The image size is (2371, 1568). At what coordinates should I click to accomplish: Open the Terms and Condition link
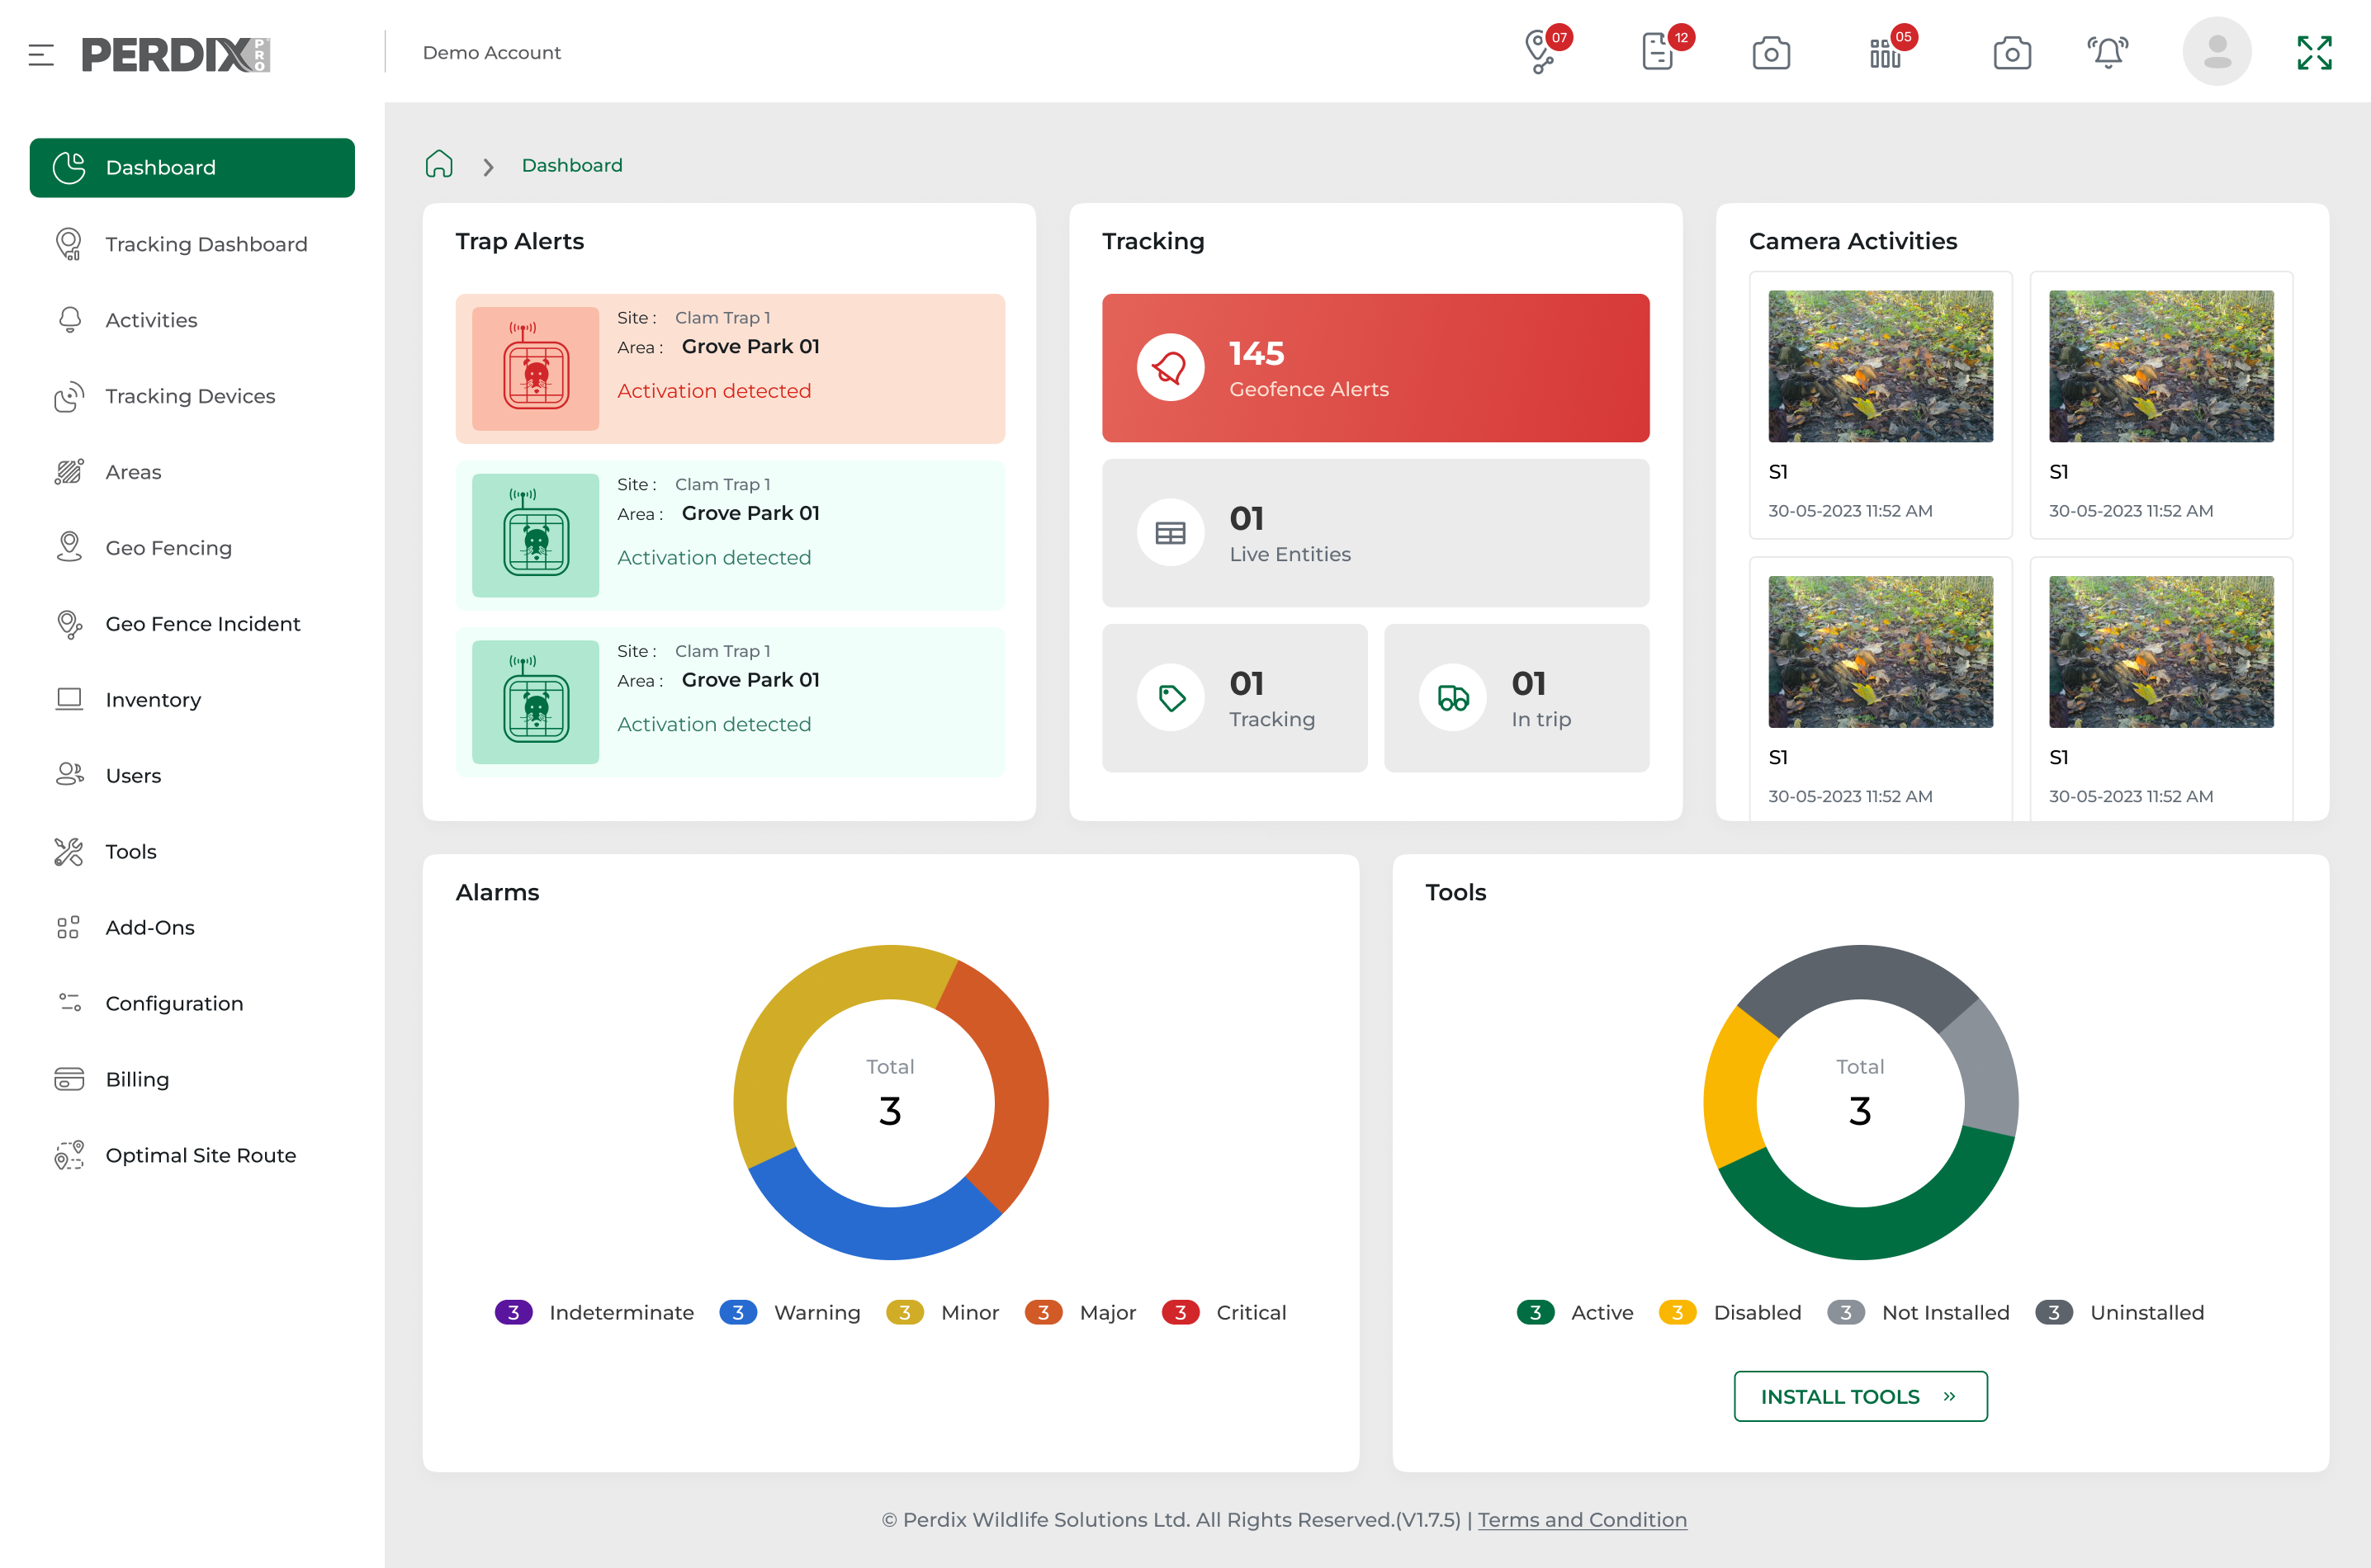[1582, 1519]
